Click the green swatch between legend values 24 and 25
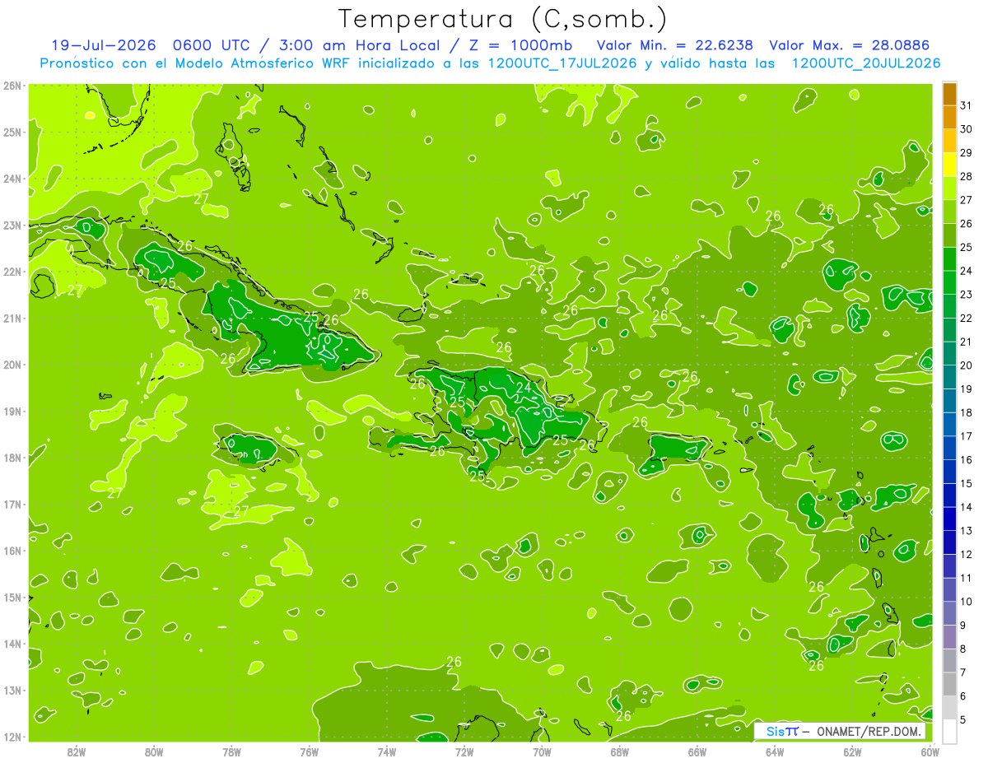Screen dimensions: 988x763 [949, 258]
